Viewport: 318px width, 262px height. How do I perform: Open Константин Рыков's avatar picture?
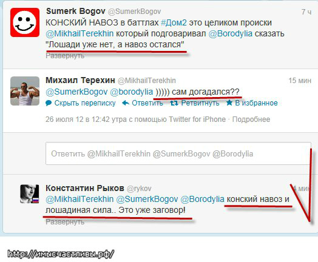point(29,193)
